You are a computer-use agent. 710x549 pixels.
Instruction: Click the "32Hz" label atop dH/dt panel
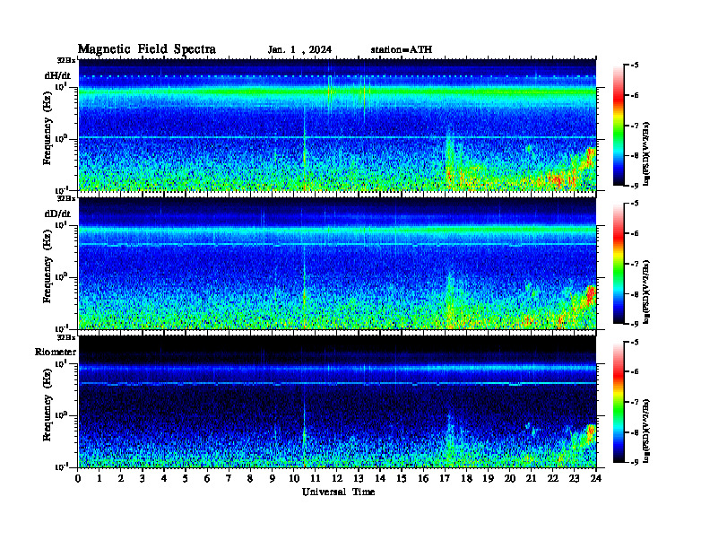click(x=66, y=60)
